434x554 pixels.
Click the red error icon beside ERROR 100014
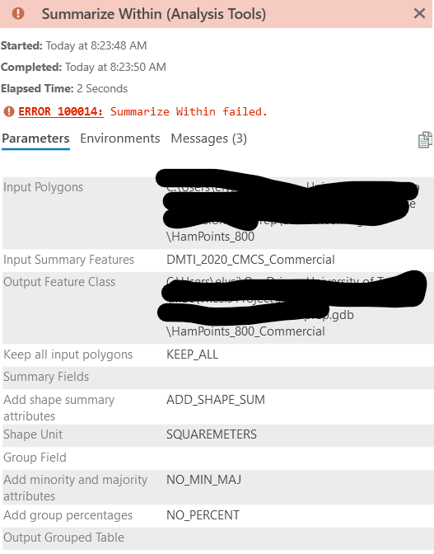click(x=9, y=111)
